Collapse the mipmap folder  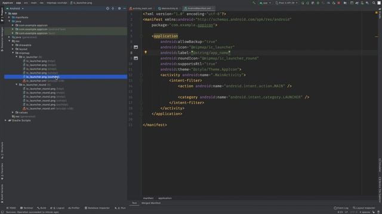point(13,53)
